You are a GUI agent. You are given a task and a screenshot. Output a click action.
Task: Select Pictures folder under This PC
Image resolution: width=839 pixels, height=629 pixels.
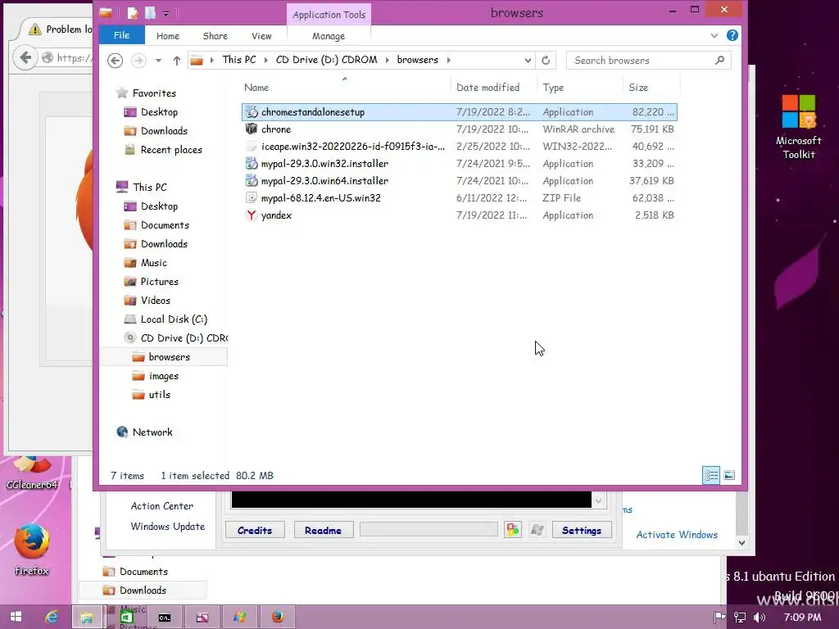[160, 282]
